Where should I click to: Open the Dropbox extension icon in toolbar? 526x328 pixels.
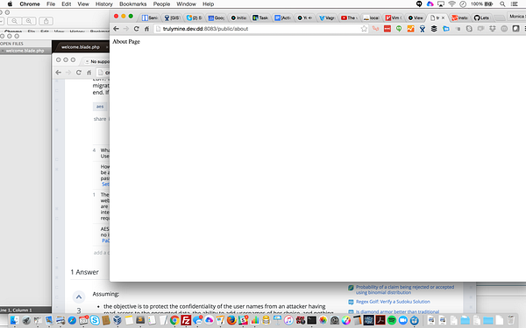(x=492, y=29)
